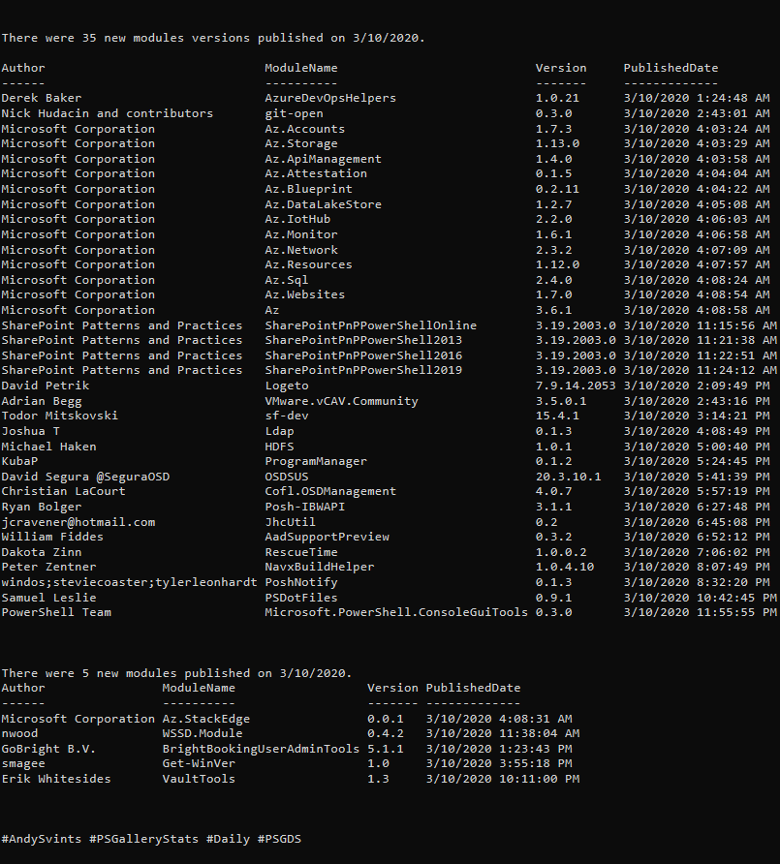This screenshot has height=864, width=780.
Task: Select version 1.0.4.10 value
Action: (x=565, y=567)
